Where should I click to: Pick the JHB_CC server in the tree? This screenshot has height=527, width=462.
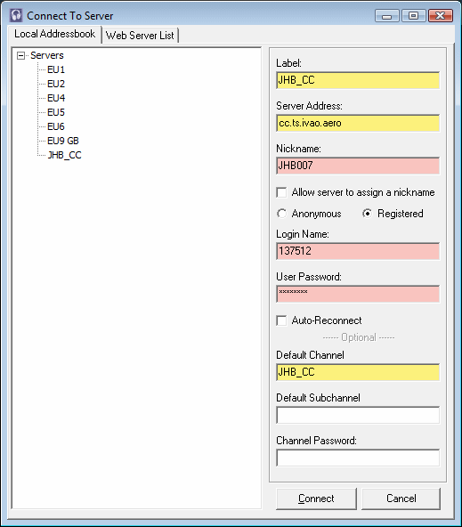[64, 155]
